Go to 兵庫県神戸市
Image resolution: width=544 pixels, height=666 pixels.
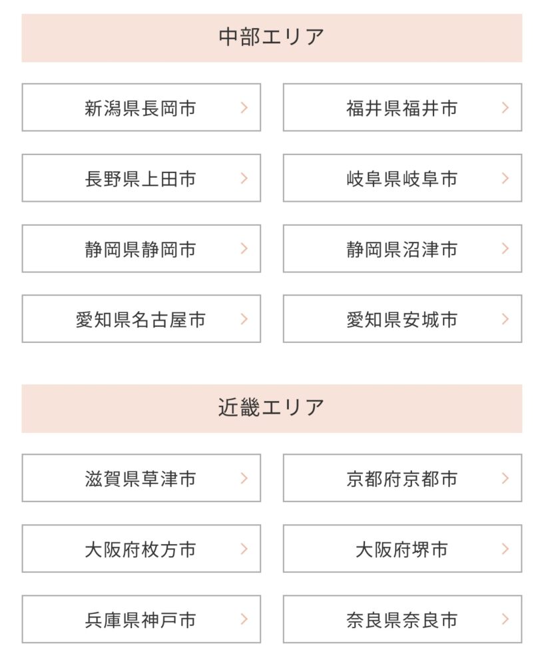click(141, 619)
